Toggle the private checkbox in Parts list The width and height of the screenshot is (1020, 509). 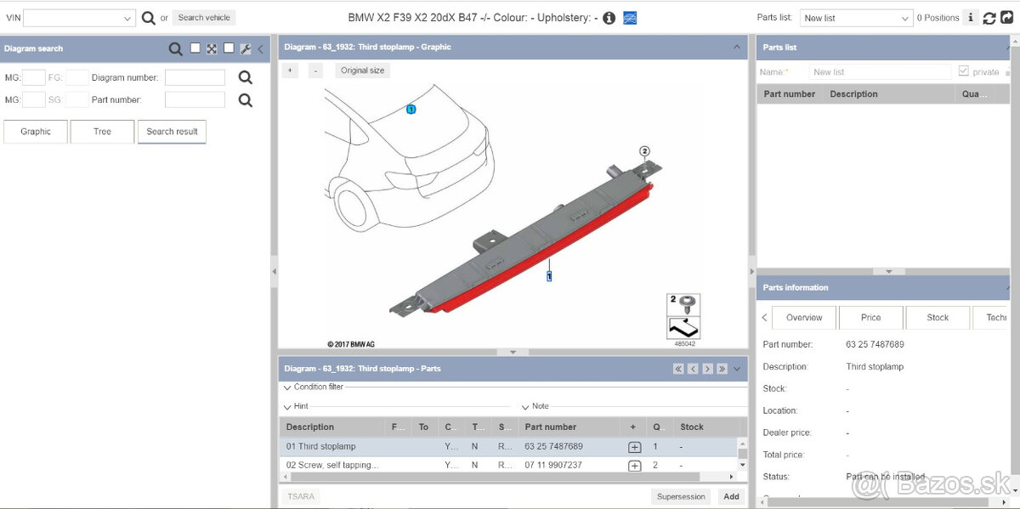click(x=963, y=72)
